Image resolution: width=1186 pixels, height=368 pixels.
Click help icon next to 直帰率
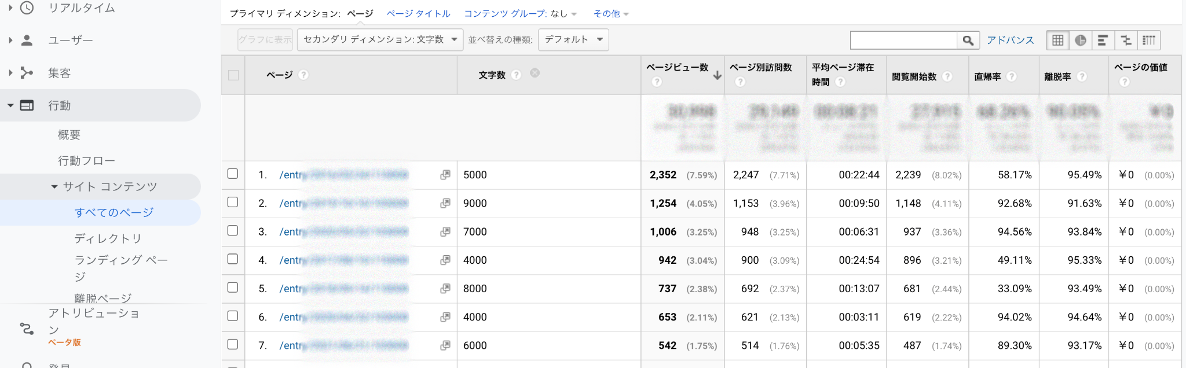tap(1012, 76)
